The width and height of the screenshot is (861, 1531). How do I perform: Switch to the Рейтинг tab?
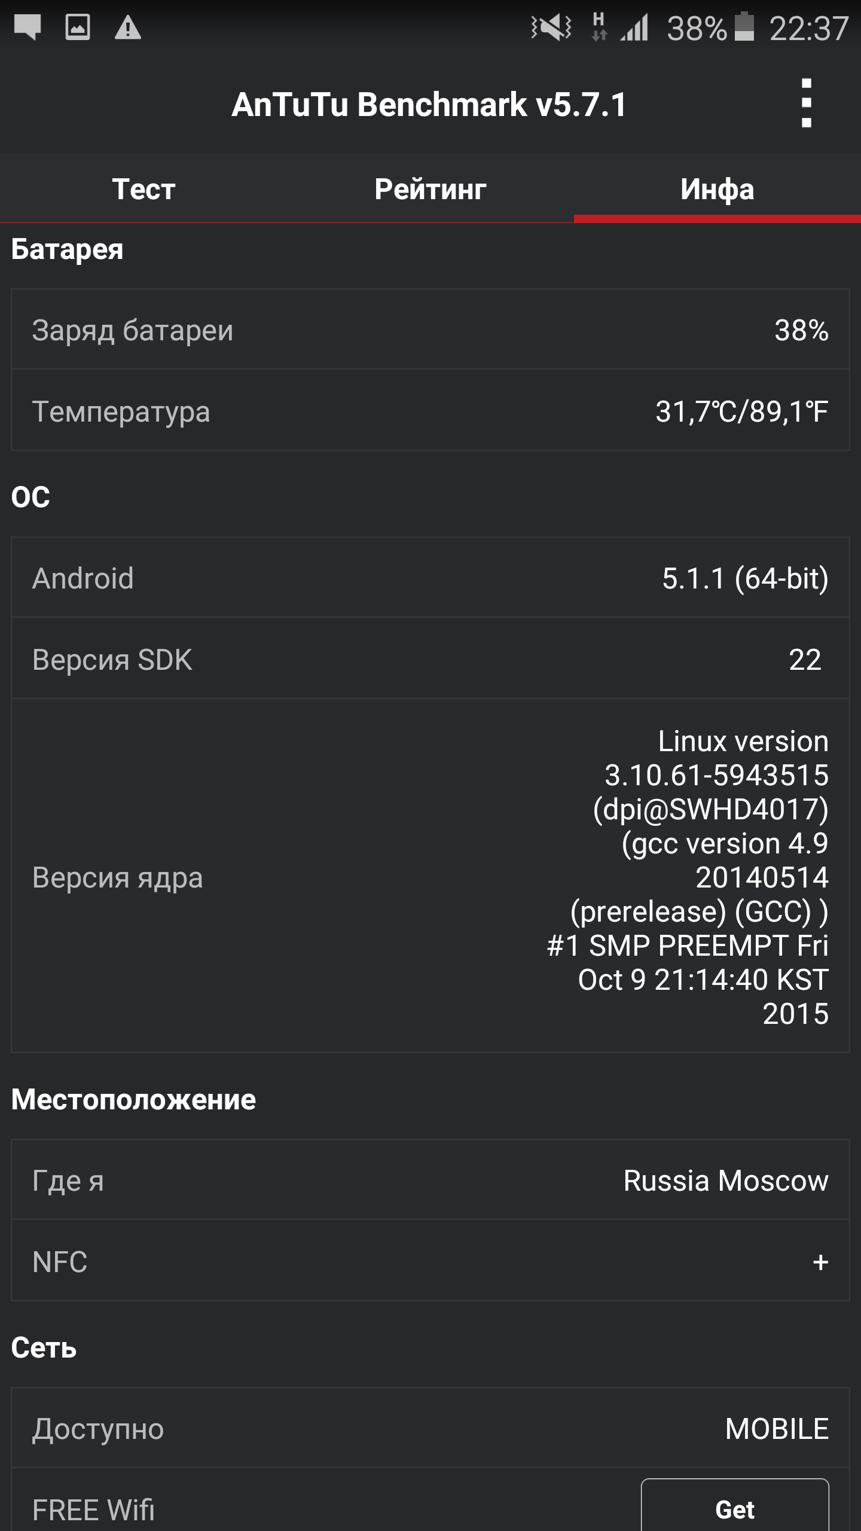click(430, 189)
